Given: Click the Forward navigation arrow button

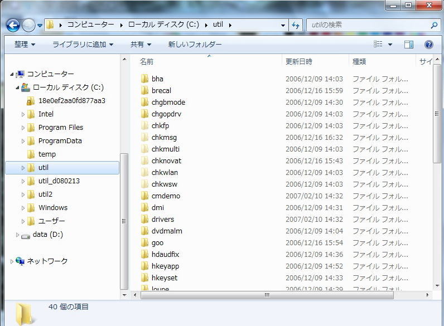Looking at the screenshot, I should tap(28, 26).
